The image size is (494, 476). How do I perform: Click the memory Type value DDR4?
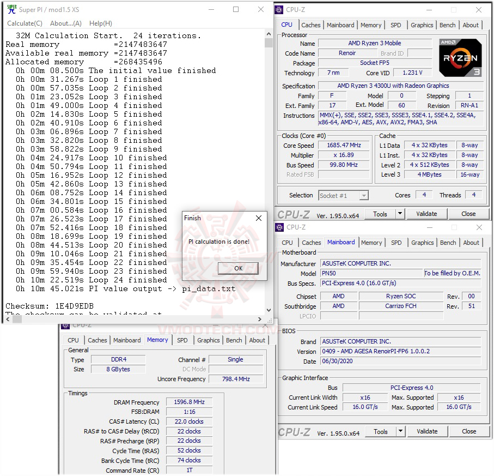[x=118, y=360]
